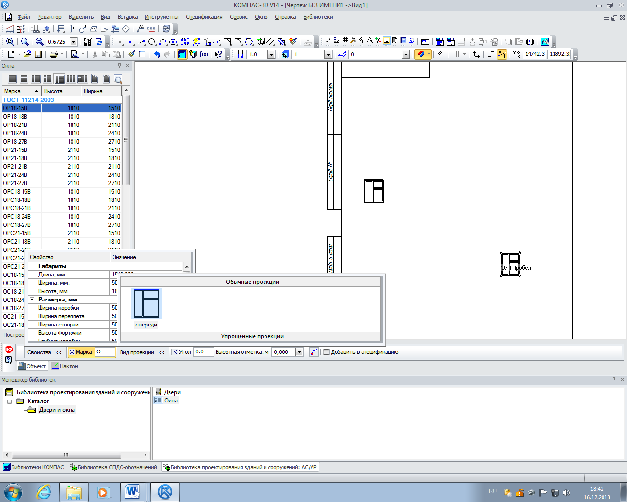Uncheck Добавить в спецификацию

tap(326, 352)
